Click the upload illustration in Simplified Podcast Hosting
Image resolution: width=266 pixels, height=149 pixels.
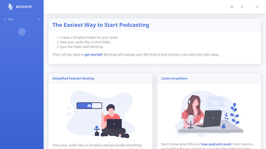click(x=100, y=114)
